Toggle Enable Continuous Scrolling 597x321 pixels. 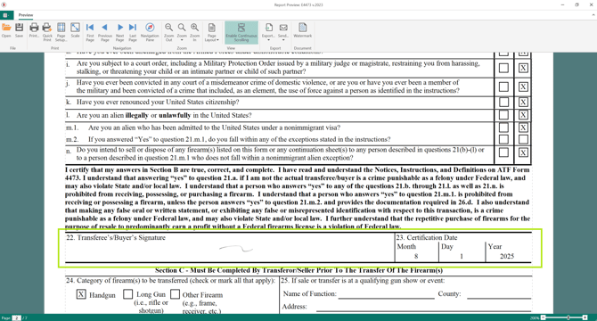[241, 32]
